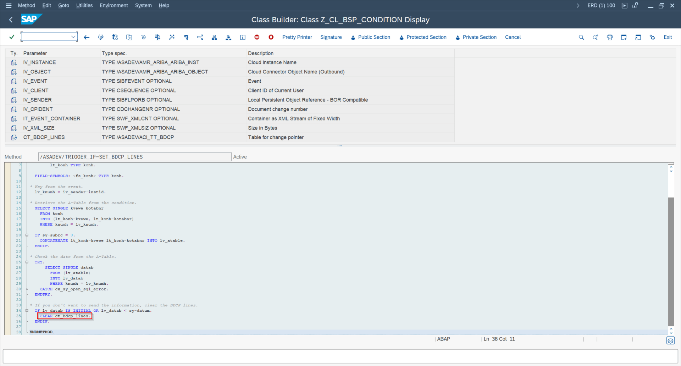The image size is (681, 366).
Task: Go to Protected Section
Action: (423, 37)
